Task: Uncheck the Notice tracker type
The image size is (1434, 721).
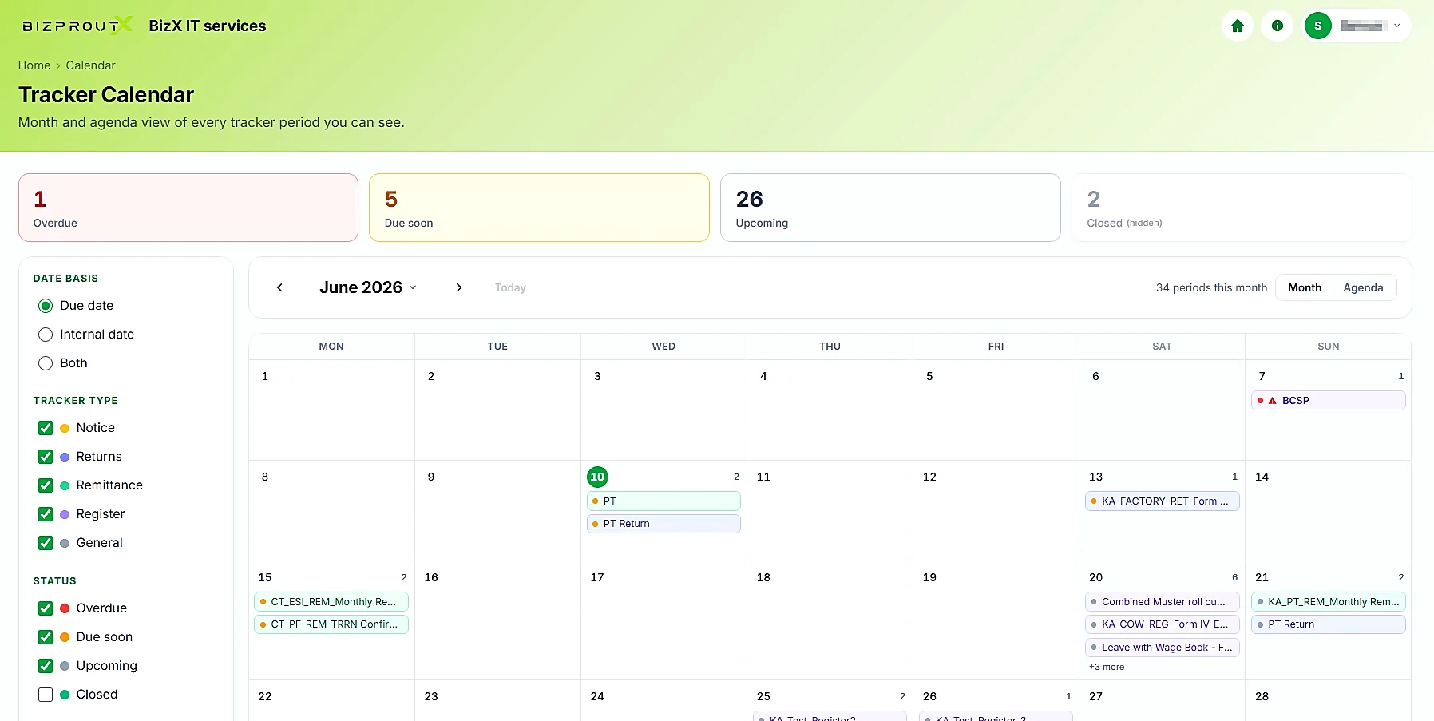Action: (46, 428)
